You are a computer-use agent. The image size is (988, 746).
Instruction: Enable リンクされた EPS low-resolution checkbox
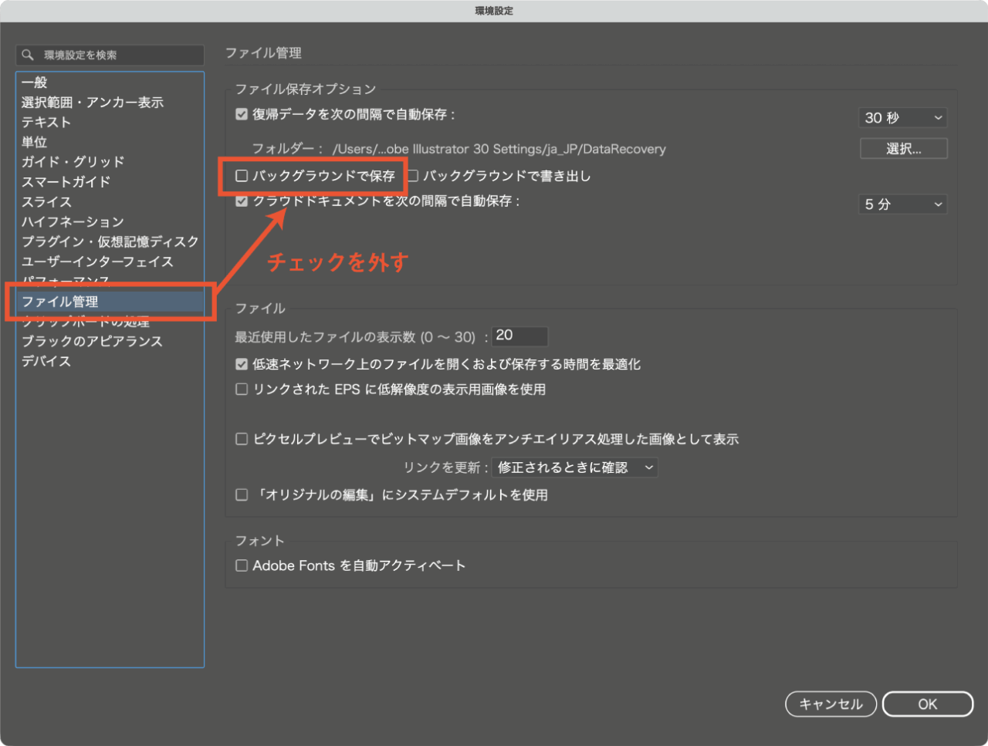click(242, 390)
